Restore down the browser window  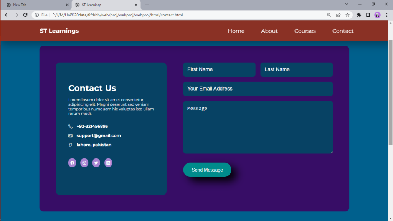(x=373, y=4)
